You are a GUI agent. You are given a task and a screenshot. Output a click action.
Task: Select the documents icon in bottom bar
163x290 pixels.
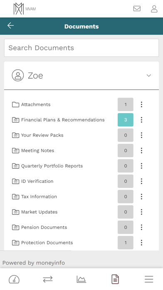[115, 279]
